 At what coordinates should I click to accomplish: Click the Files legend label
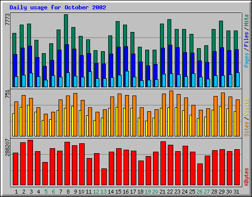pos(247,39)
